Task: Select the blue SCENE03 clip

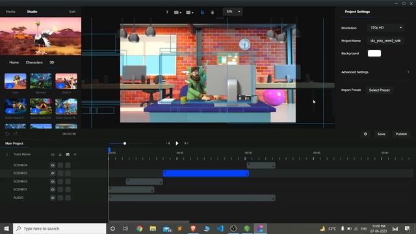Action: 206,174
